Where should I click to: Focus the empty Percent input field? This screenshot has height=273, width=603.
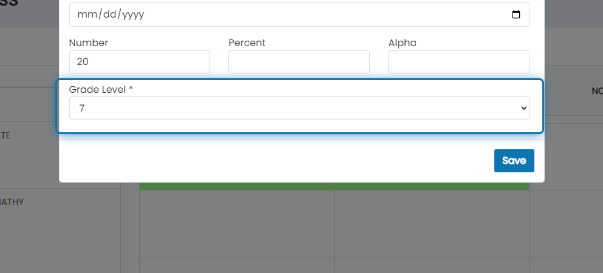(299, 62)
